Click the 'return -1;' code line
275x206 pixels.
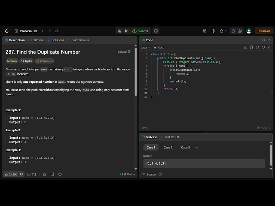171,89
